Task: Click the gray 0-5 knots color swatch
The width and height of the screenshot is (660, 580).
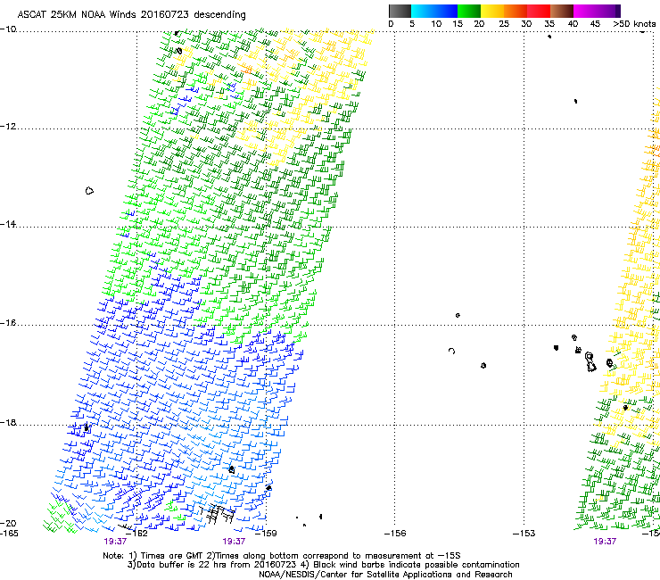Action: (x=400, y=11)
